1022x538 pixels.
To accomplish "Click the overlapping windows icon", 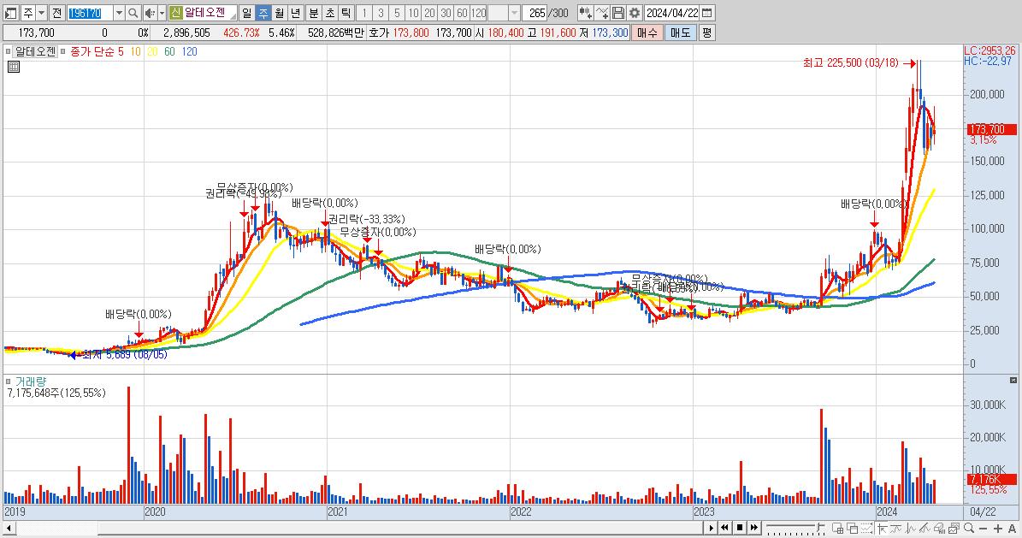I will coord(852,528).
